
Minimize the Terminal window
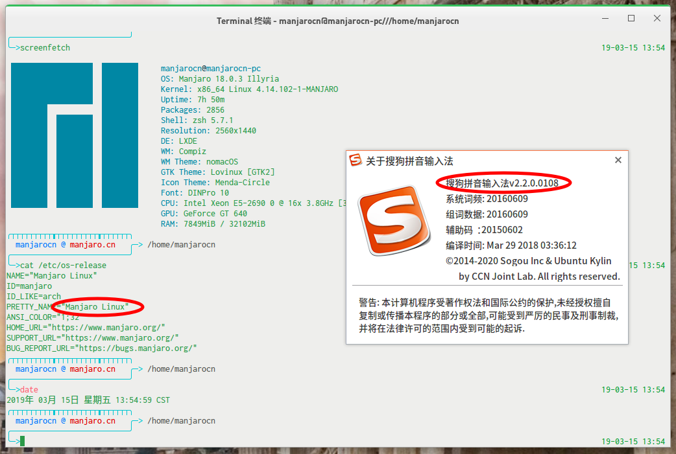click(605, 19)
